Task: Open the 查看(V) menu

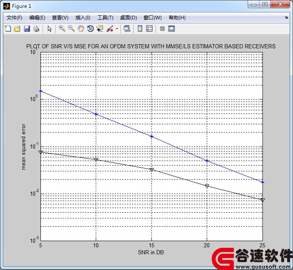Action: pyautogui.click(x=60, y=18)
